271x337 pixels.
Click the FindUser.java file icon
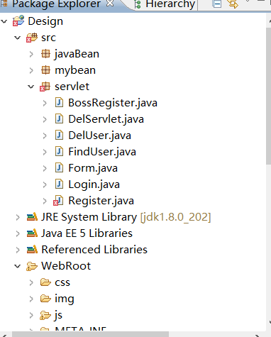pos(59,152)
